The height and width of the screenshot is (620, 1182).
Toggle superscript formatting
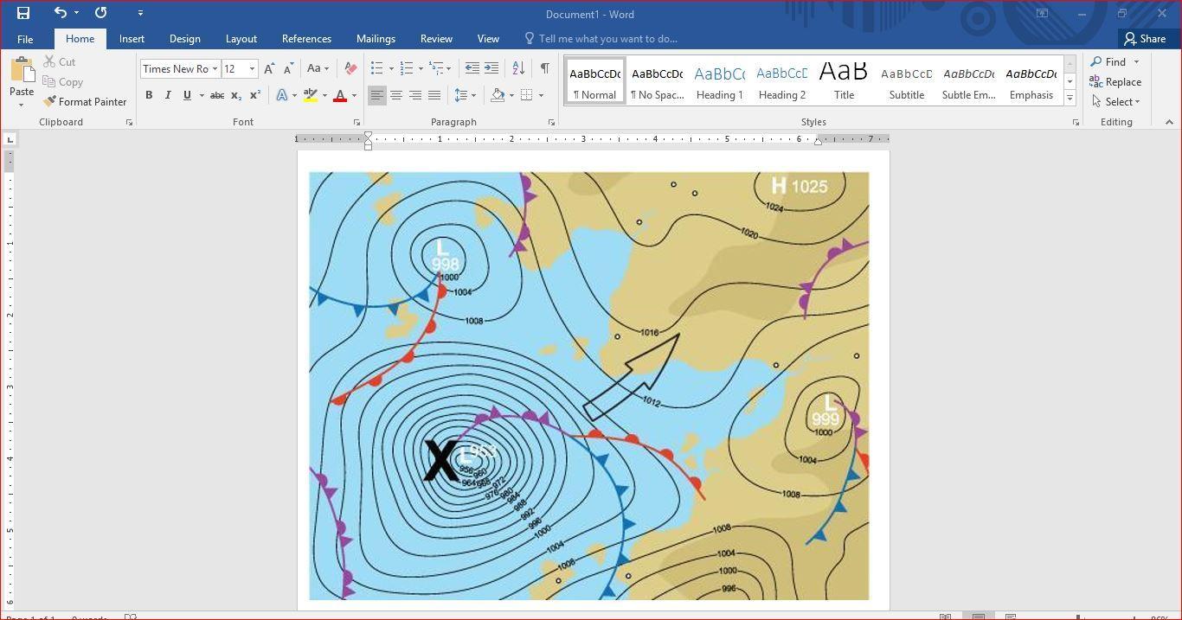[x=255, y=95]
